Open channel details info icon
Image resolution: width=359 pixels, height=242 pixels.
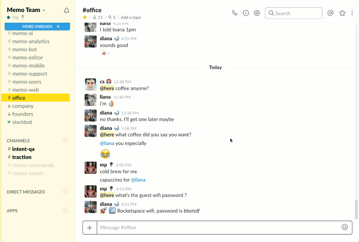click(x=246, y=13)
